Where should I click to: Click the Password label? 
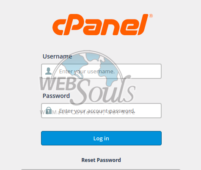coord(56,96)
